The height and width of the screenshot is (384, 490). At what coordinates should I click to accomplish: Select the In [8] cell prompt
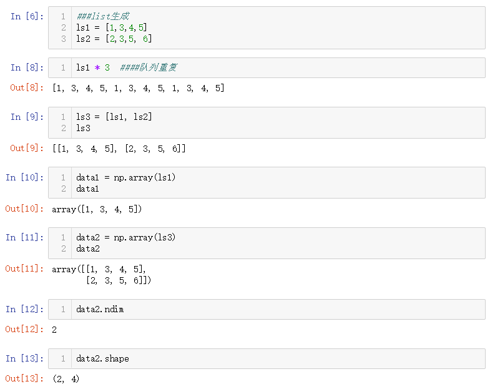coord(27,67)
